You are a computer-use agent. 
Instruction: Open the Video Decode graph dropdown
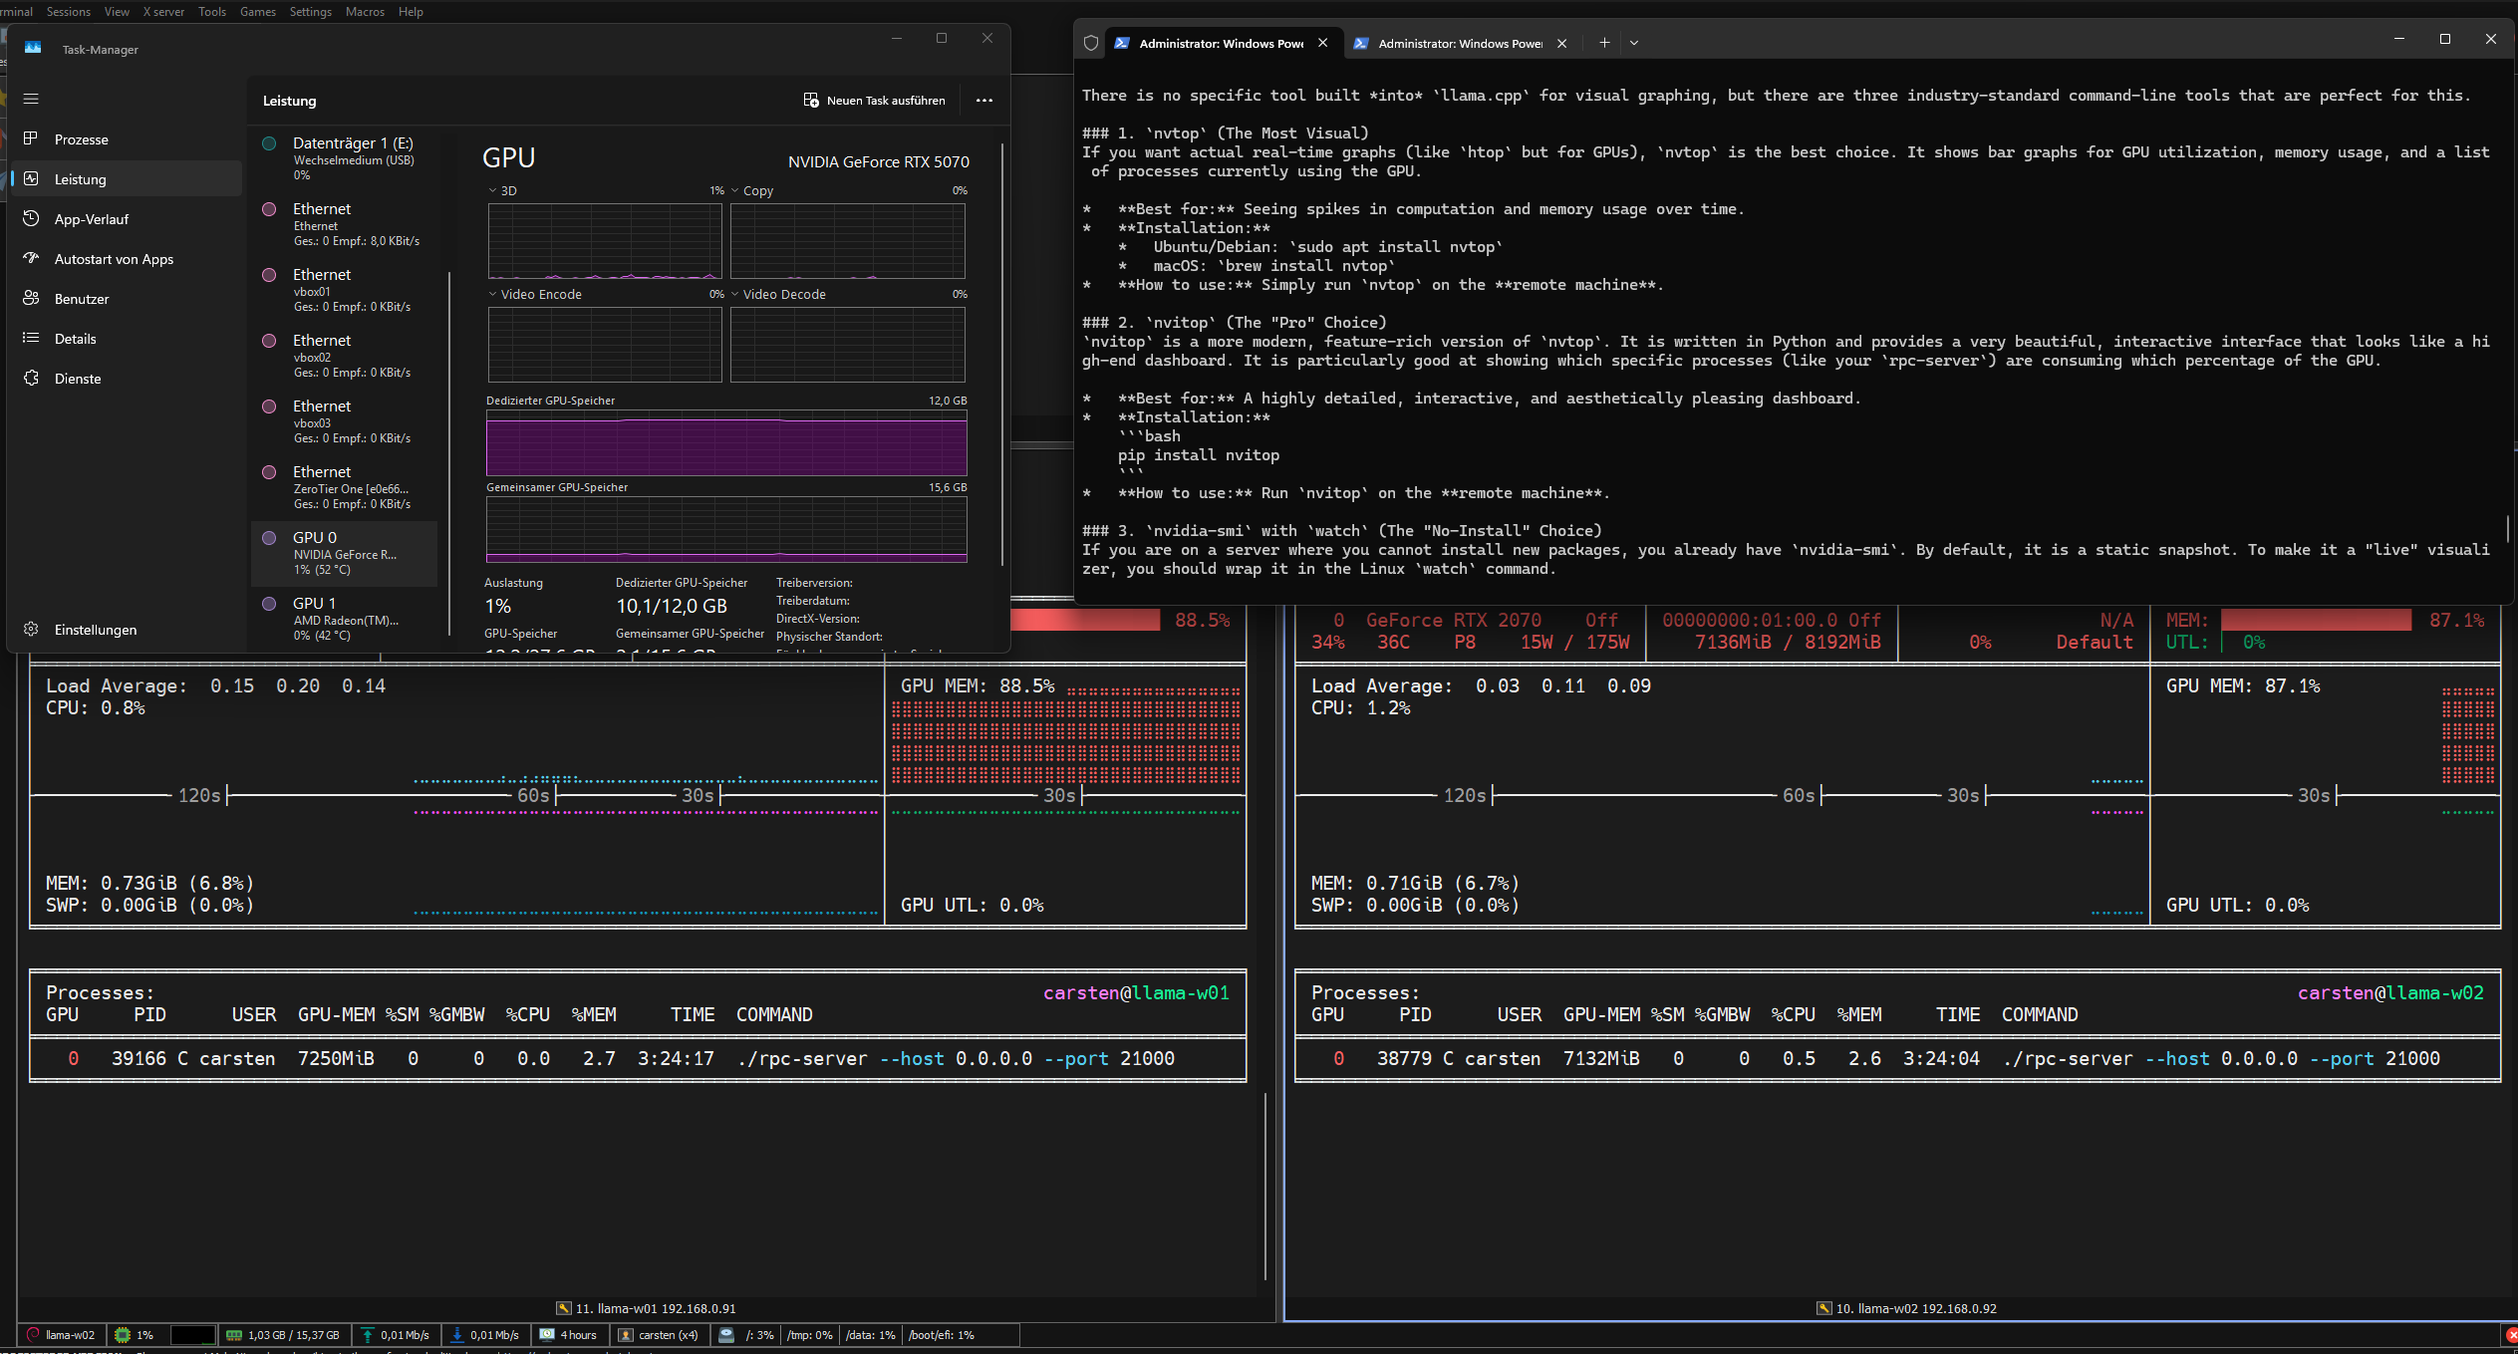coord(778,294)
